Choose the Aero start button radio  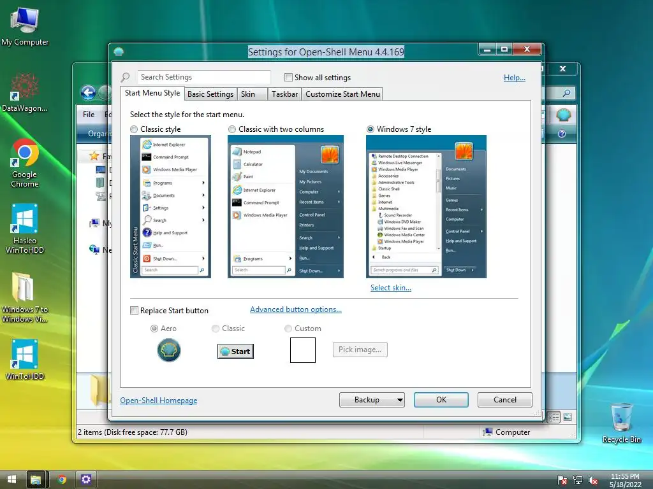(x=154, y=329)
